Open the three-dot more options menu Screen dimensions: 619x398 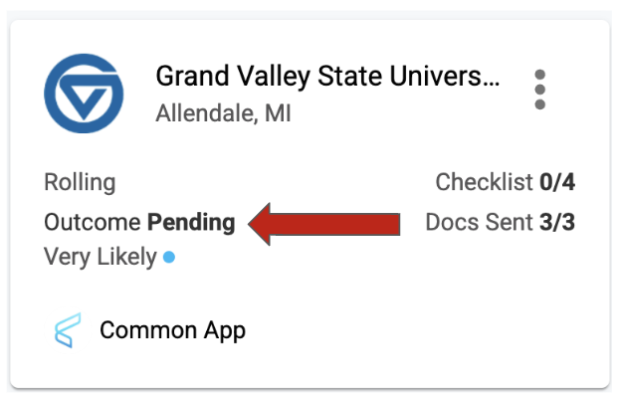(x=539, y=90)
